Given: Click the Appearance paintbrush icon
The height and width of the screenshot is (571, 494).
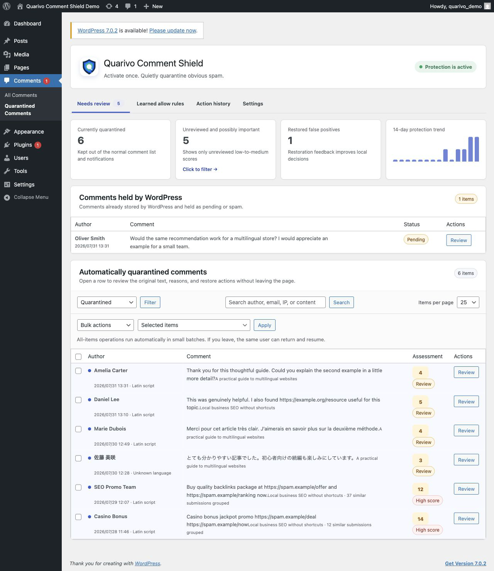Looking at the screenshot, I should pyautogui.click(x=7, y=132).
